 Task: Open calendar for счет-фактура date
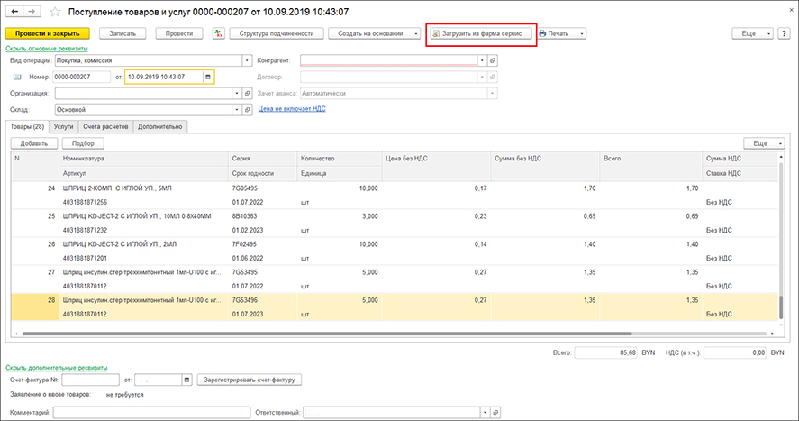(x=187, y=380)
